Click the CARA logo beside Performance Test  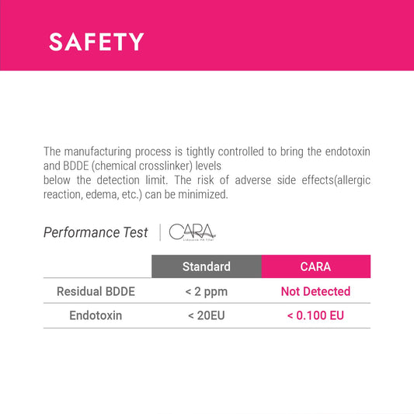192,232
